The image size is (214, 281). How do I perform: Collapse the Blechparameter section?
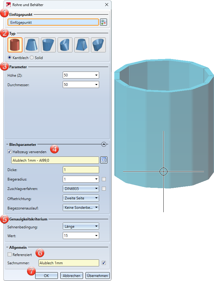pyautogui.click(x=104, y=144)
